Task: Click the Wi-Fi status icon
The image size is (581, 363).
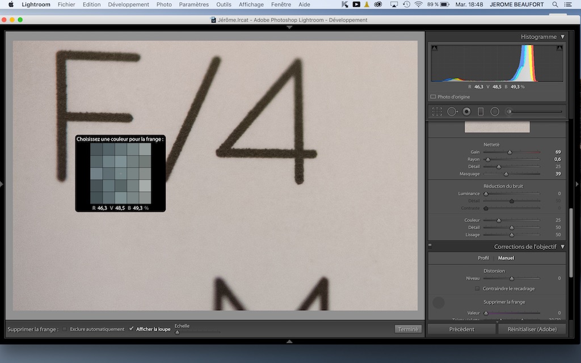Action: (x=419, y=5)
